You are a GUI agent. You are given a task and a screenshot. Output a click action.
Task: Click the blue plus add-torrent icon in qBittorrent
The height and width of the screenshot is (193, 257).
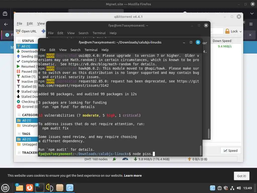43,31
